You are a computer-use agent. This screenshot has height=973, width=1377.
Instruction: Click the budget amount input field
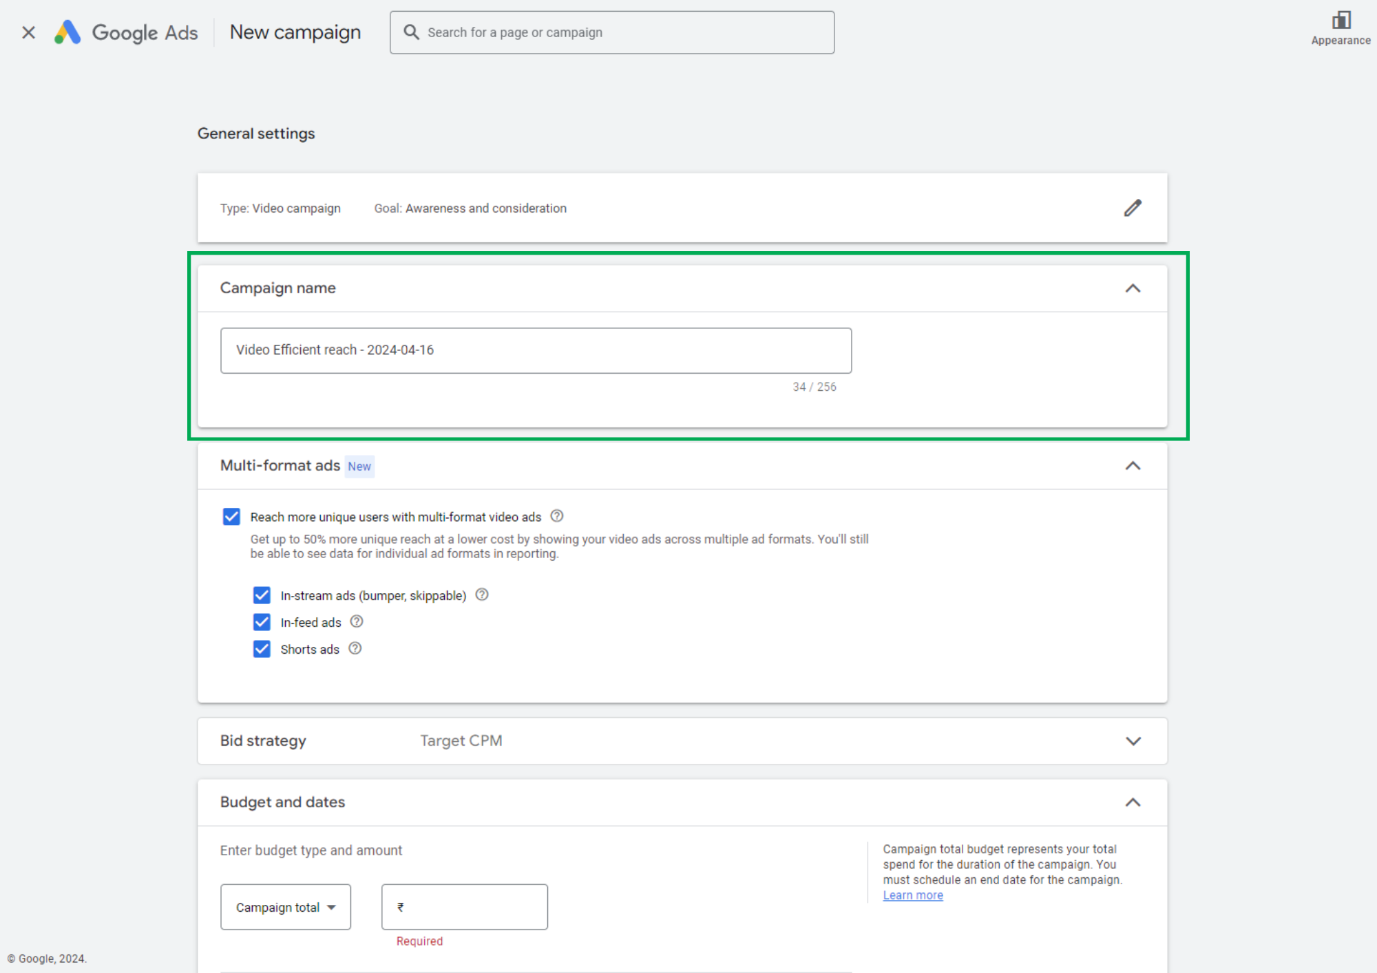click(x=465, y=907)
